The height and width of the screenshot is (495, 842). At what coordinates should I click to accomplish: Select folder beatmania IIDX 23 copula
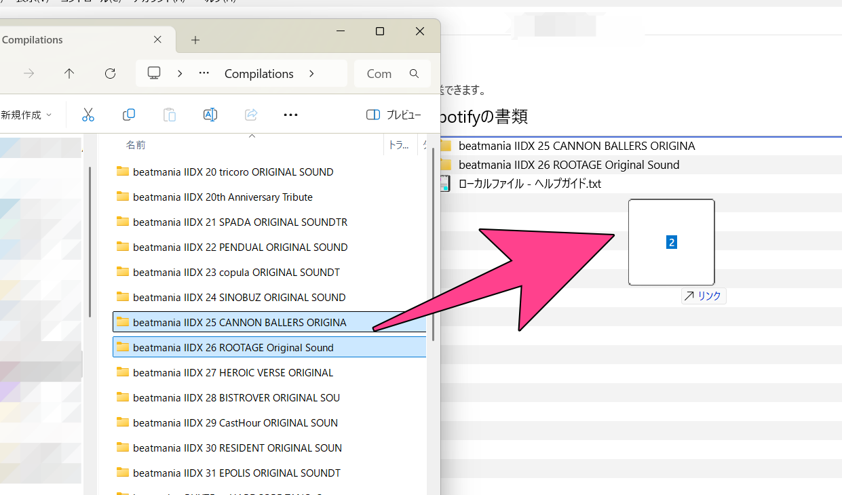tap(269, 273)
